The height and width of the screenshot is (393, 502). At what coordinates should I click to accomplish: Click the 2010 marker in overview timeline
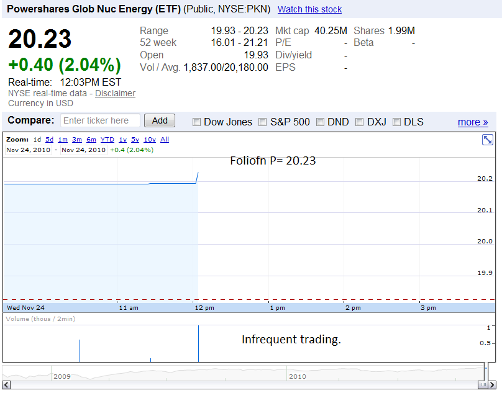pos(298,376)
